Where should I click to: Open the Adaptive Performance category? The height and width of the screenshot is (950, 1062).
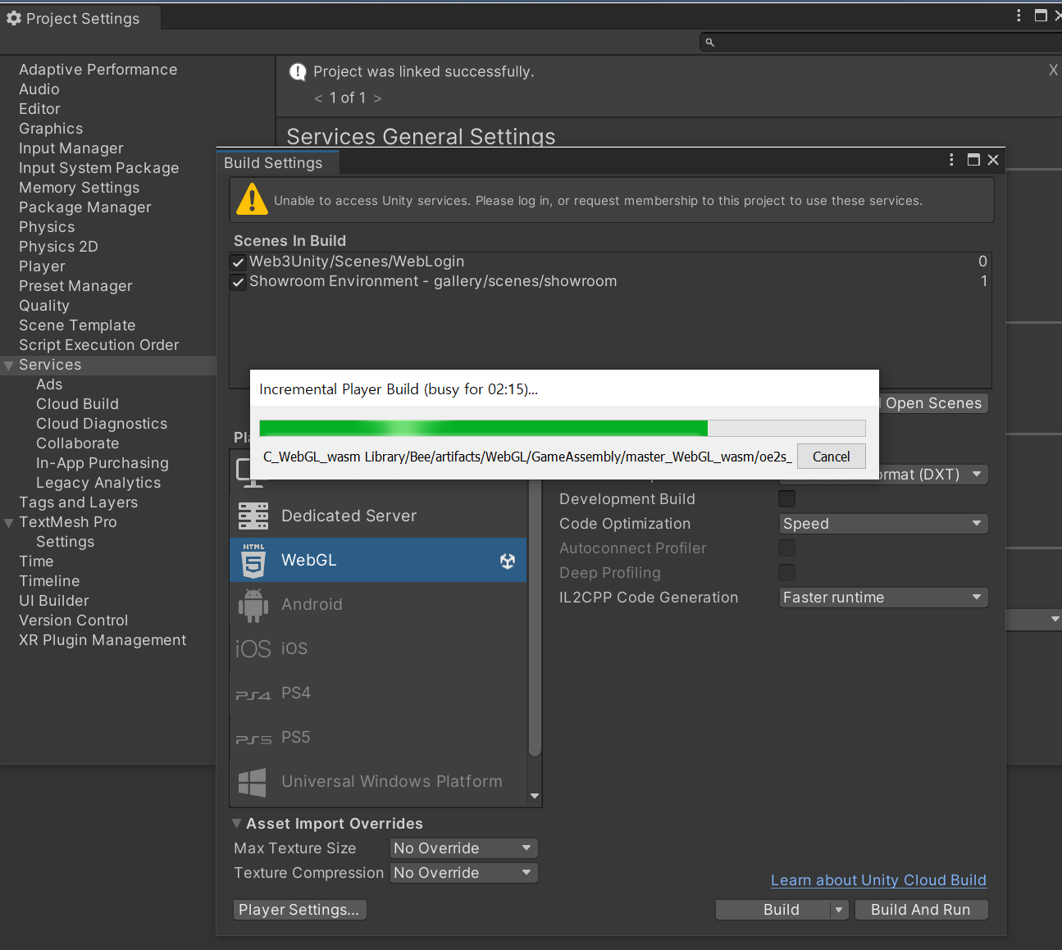pos(98,70)
